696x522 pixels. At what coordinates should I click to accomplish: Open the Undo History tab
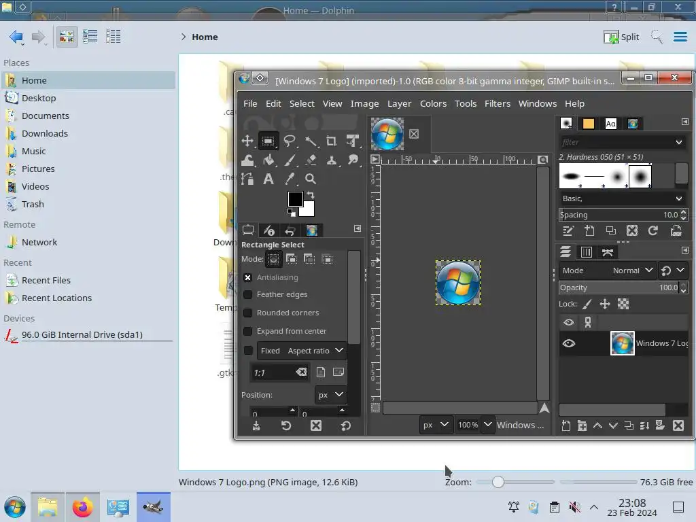coord(290,230)
